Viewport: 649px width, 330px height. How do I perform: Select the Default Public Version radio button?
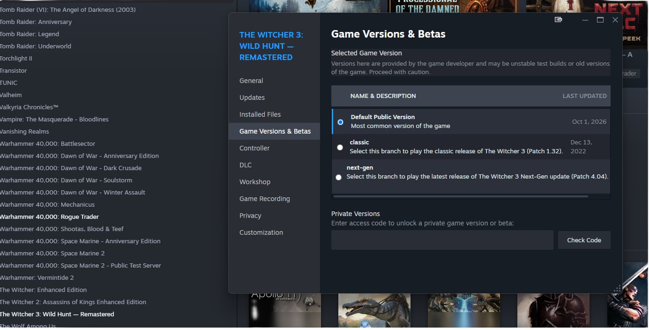pos(340,122)
